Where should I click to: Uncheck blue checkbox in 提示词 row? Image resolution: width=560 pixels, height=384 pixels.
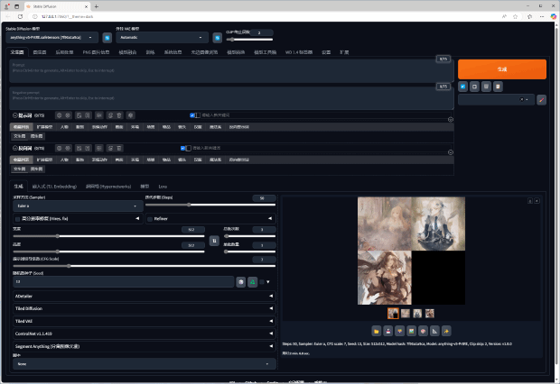(x=192, y=115)
